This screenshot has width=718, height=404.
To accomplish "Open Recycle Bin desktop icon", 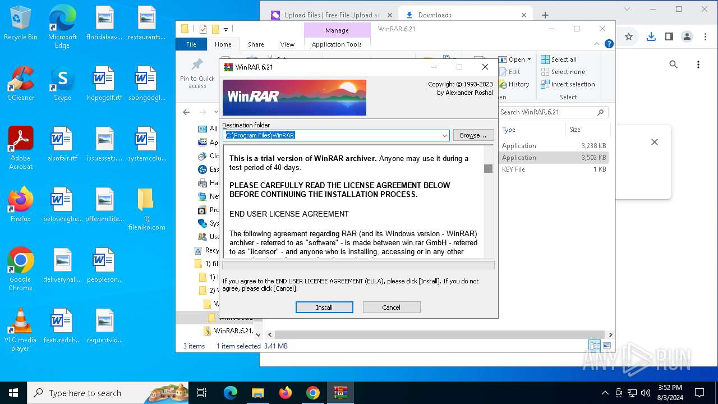I will click(x=21, y=24).
